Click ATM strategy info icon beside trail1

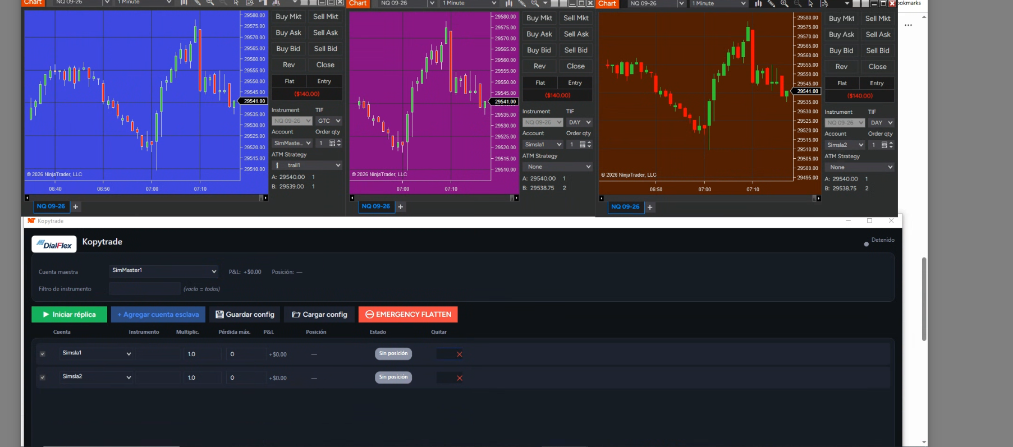coord(277,165)
